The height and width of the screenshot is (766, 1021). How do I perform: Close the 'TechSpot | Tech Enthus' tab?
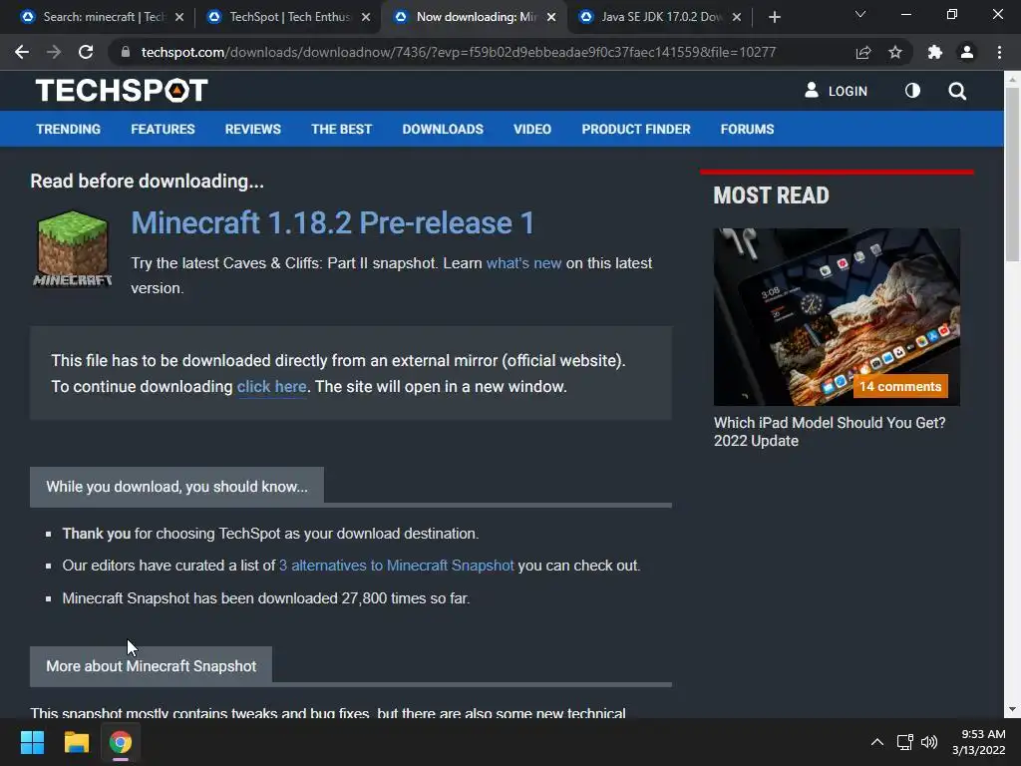coord(366,17)
